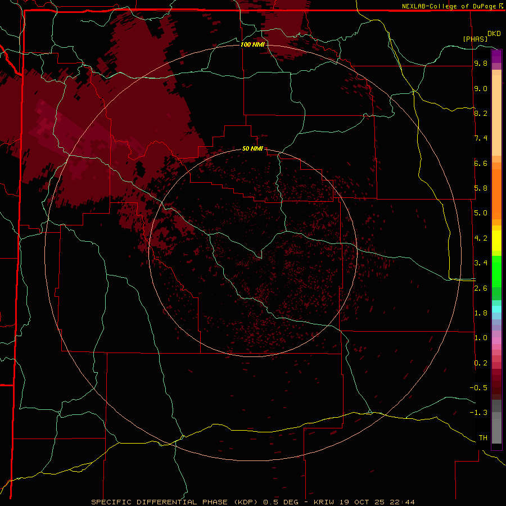
Task: Click the 0.2 value on the color scale
Action: (481, 363)
